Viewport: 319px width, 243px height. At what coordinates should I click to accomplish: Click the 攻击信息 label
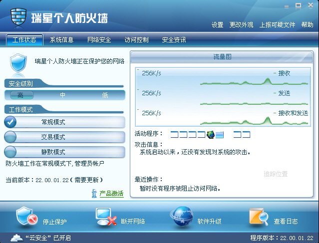tap(148, 145)
